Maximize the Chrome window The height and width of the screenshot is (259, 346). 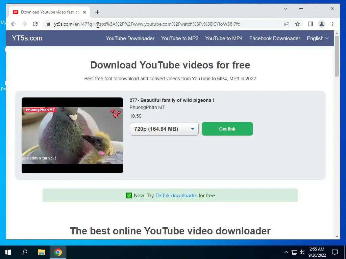tap(316, 8)
